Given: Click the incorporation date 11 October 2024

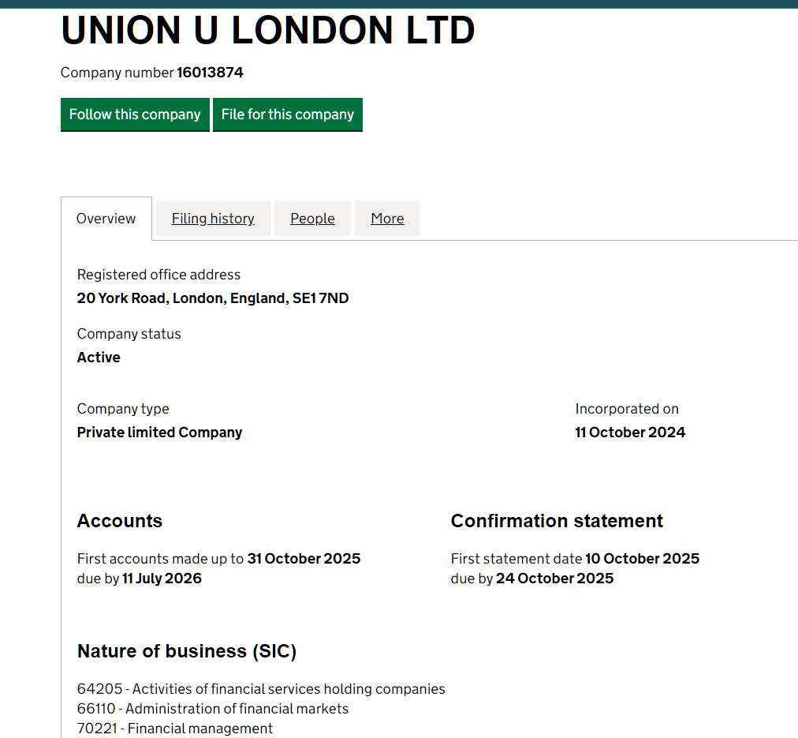Looking at the screenshot, I should tap(630, 432).
